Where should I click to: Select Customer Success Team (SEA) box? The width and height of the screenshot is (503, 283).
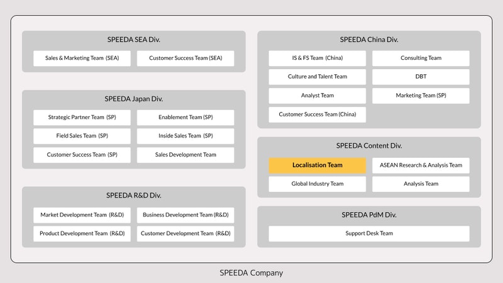(185, 58)
